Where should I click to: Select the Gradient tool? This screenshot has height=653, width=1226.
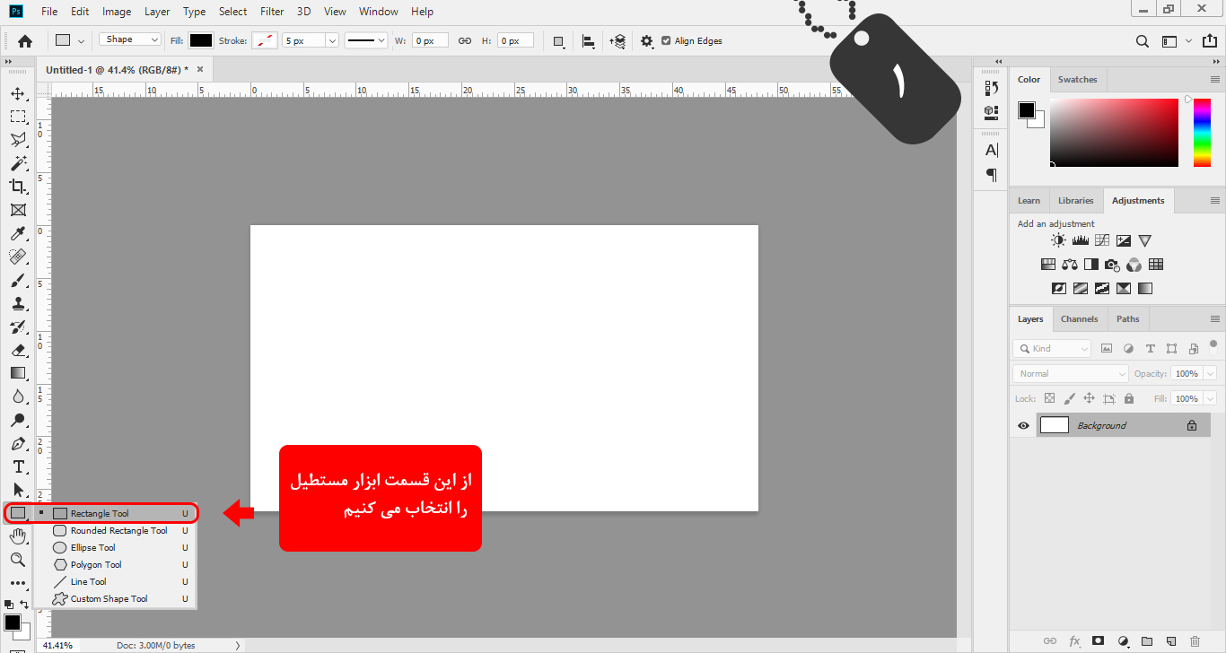point(18,373)
